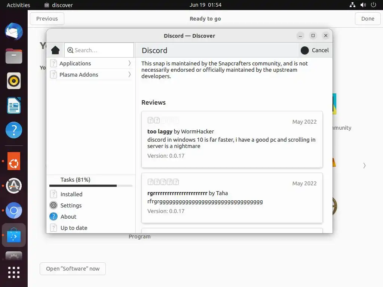
Task: Click Previous in the welcome window
Action: click(47, 19)
